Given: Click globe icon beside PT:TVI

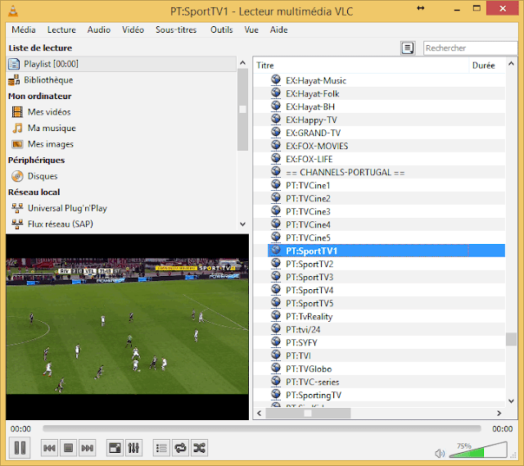Looking at the screenshot, I should click(x=276, y=355).
